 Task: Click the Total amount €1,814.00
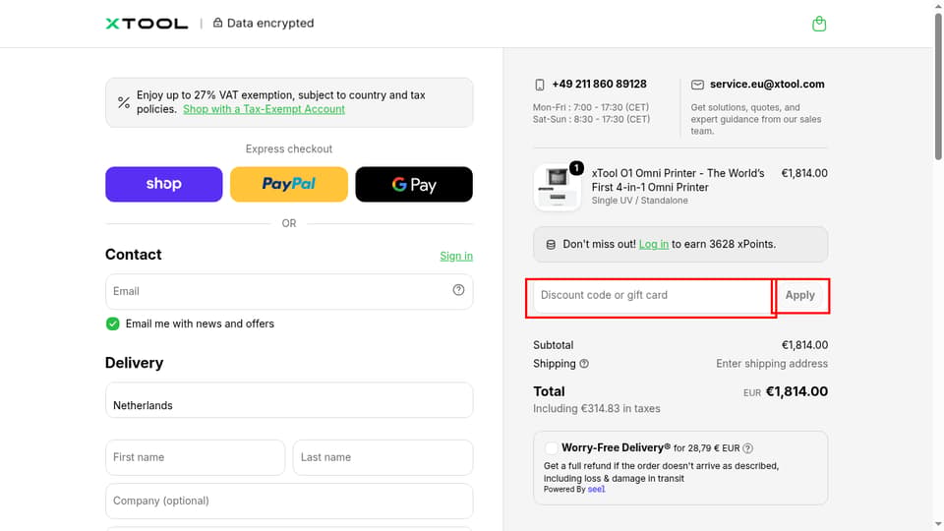click(x=796, y=391)
